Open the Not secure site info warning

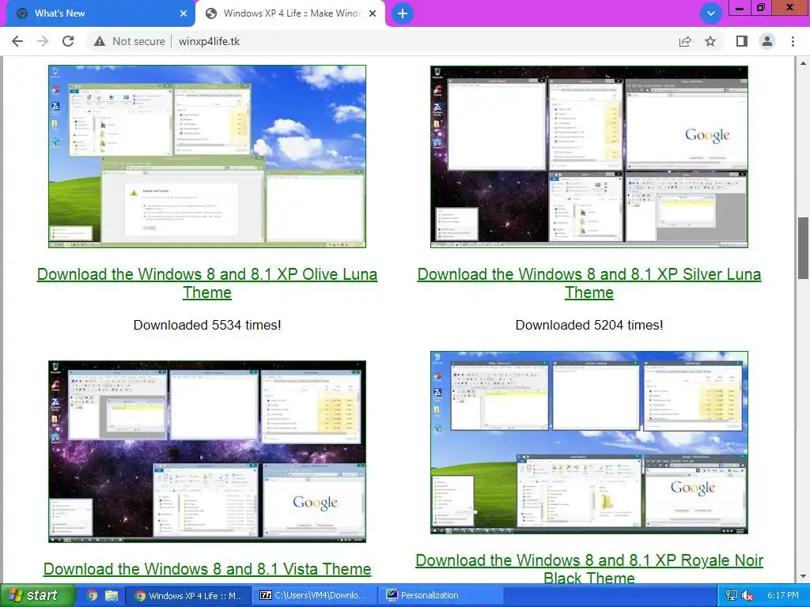click(130, 41)
